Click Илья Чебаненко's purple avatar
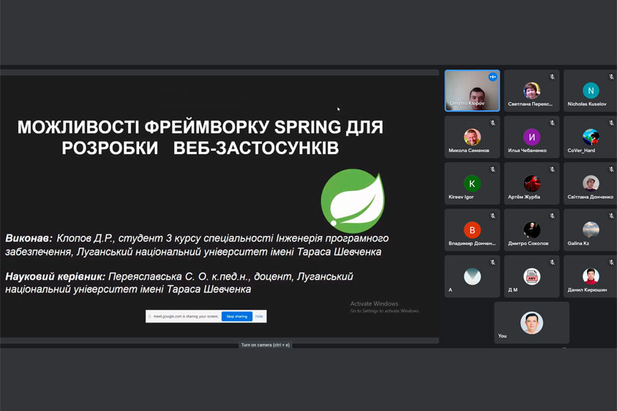Viewport: 617px width, 411px height. 531,137
